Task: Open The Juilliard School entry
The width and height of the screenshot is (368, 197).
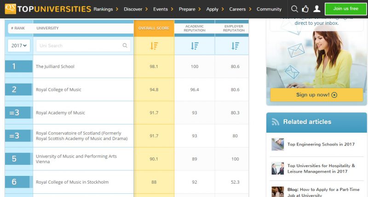Action: click(x=55, y=67)
